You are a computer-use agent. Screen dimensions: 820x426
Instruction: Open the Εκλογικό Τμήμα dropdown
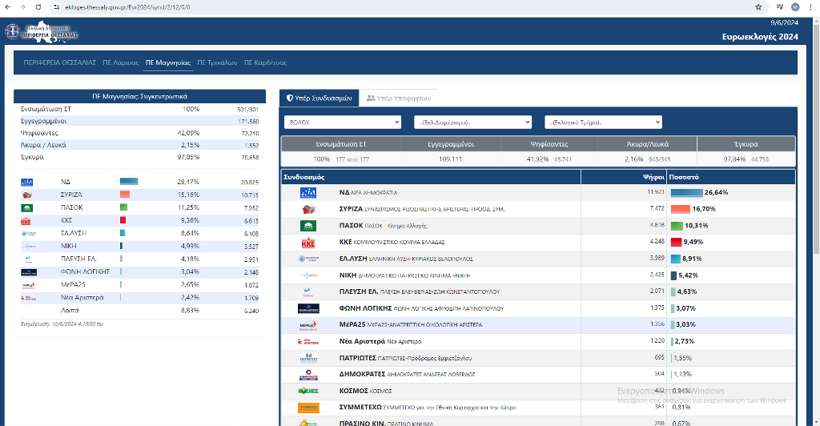coord(603,123)
